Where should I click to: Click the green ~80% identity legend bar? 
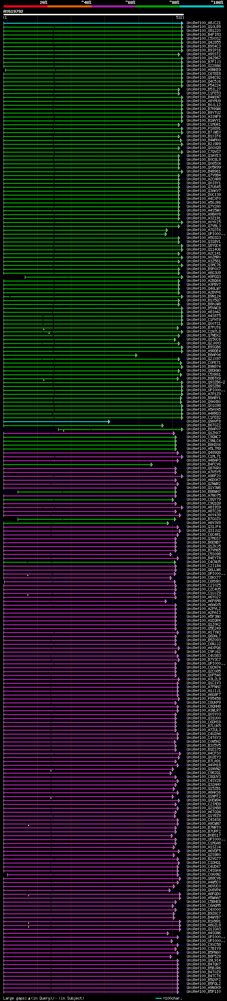point(157,6)
